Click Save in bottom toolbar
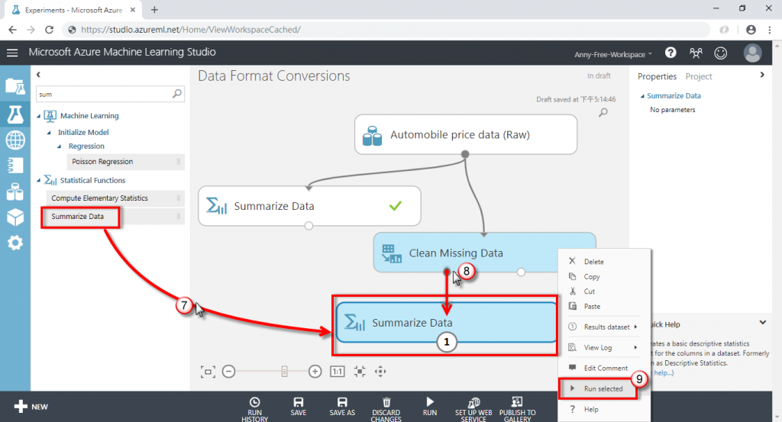The image size is (782, 422). [299, 407]
